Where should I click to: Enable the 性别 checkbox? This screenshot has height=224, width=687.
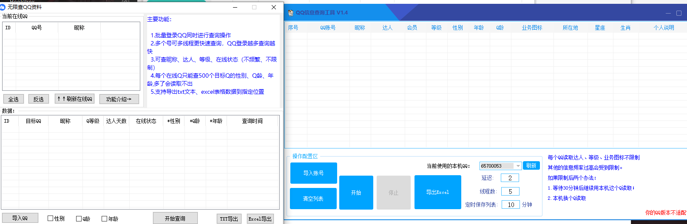[51, 218]
